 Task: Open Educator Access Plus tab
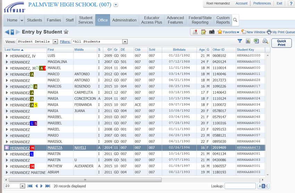coord(152,20)
